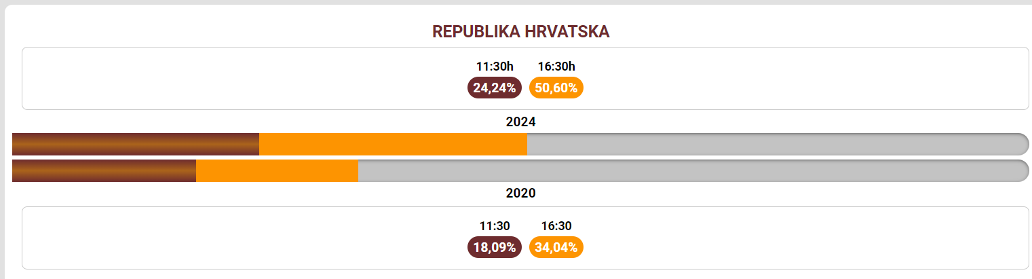The width and height of the screenshot is (1032, 279).
Task: Click the gray remainder of the 2020 bar
Action: [685, 171]
